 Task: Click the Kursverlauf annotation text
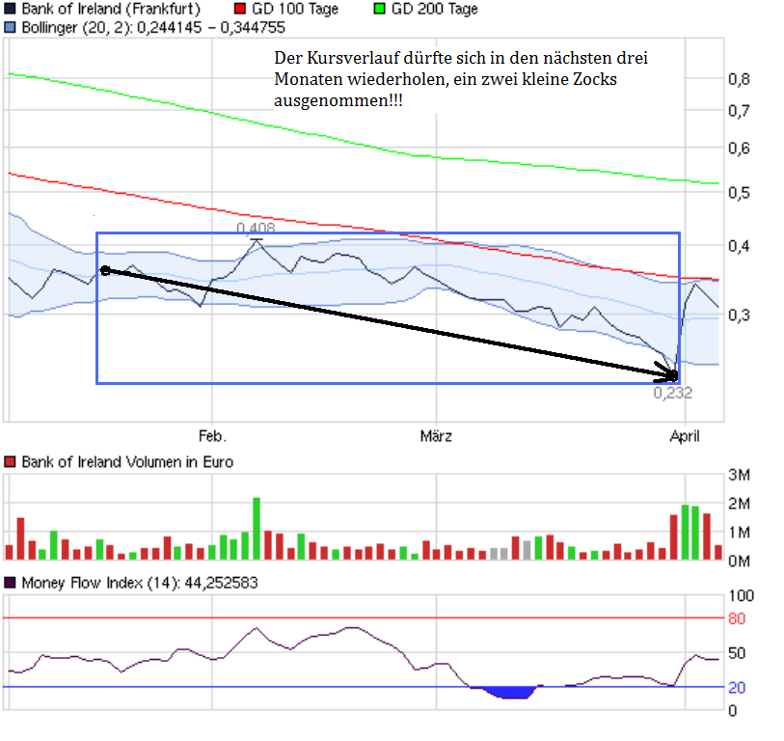(461, 79)
